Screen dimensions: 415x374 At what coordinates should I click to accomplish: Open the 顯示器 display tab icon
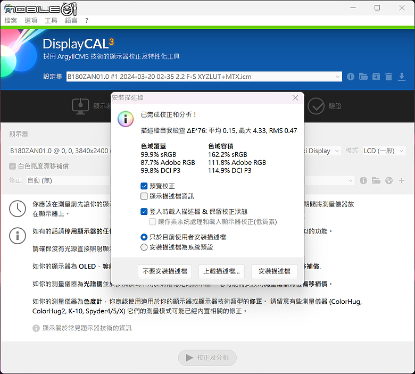[80, 106]
